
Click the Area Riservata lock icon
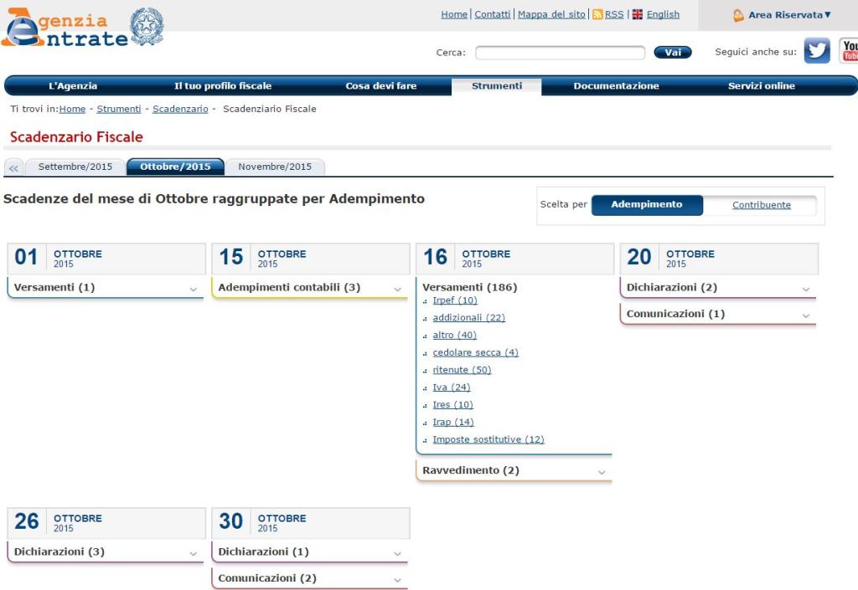tap(738, 15)
